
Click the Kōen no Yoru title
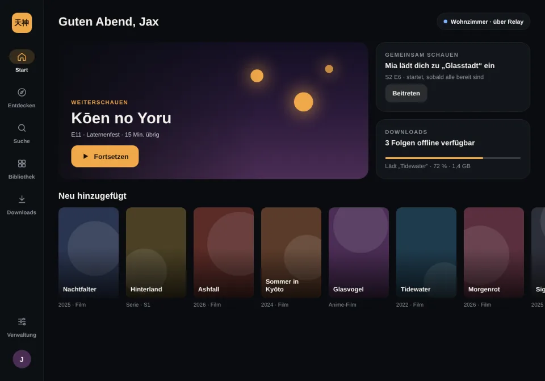click(121, 118)
